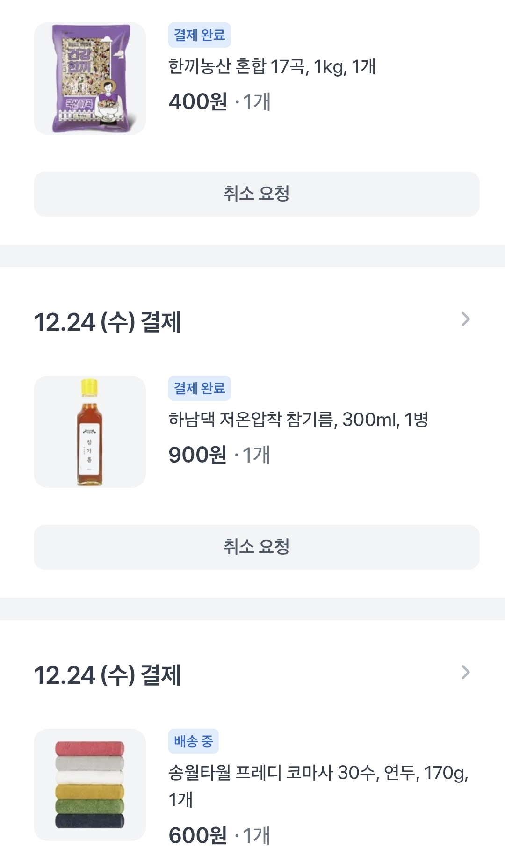Click the 하남댁 저온압착 참기름 product title

pyautogui.click(x=298, y=420)
